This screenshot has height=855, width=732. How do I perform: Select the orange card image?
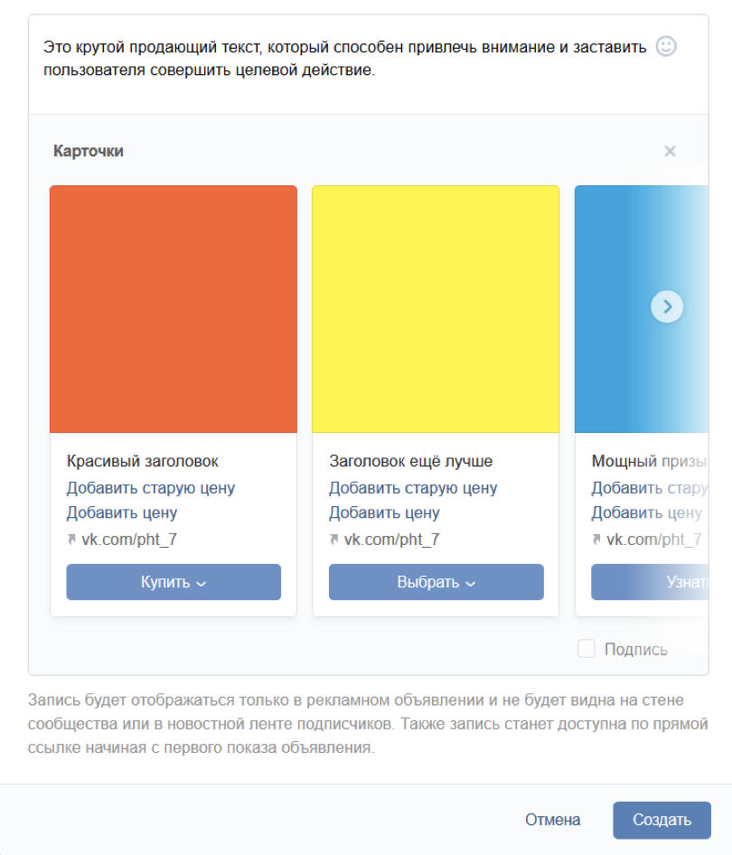174,309
